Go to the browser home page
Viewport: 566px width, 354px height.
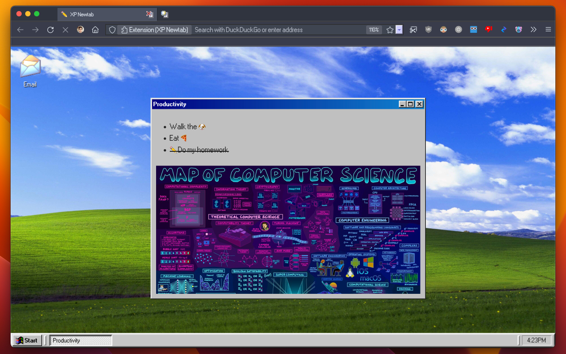[x=95, y=30]
